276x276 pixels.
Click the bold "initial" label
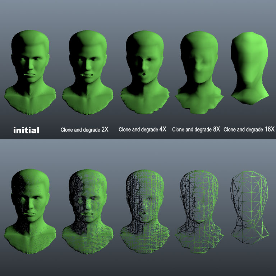(26, 130)
